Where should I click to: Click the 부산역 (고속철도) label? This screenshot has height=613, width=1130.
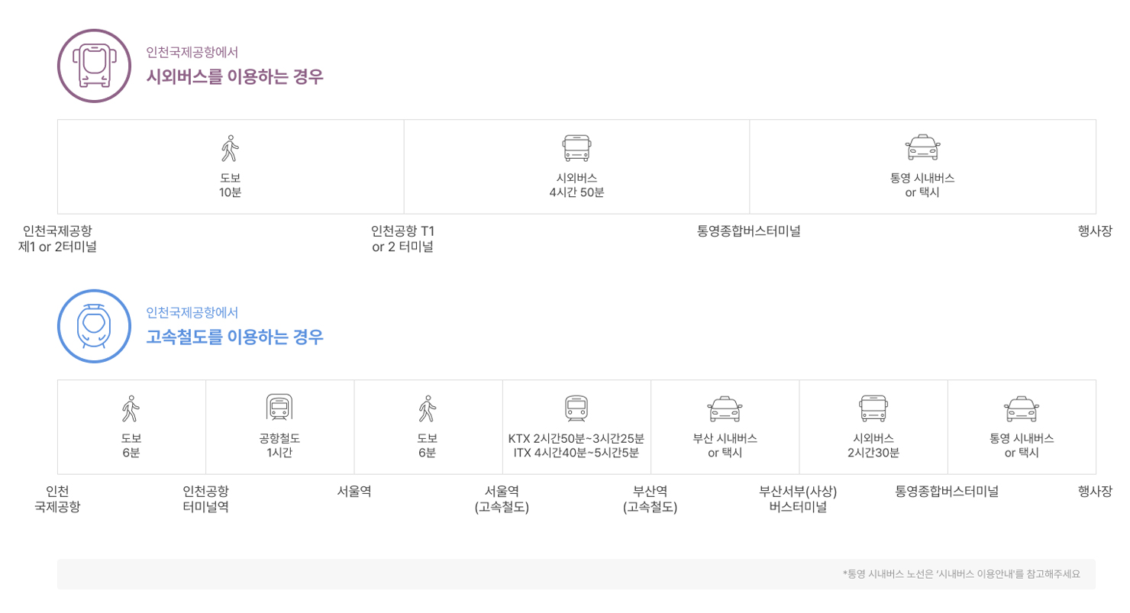coord(650,498)
